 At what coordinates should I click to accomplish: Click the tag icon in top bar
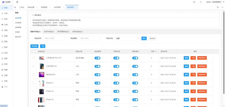[194, 2]
